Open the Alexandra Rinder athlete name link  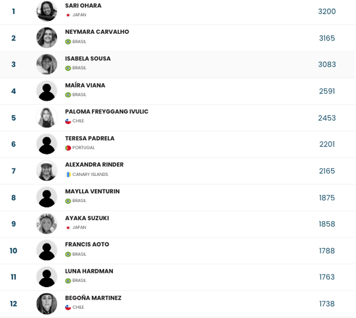(x=94, y=165)
